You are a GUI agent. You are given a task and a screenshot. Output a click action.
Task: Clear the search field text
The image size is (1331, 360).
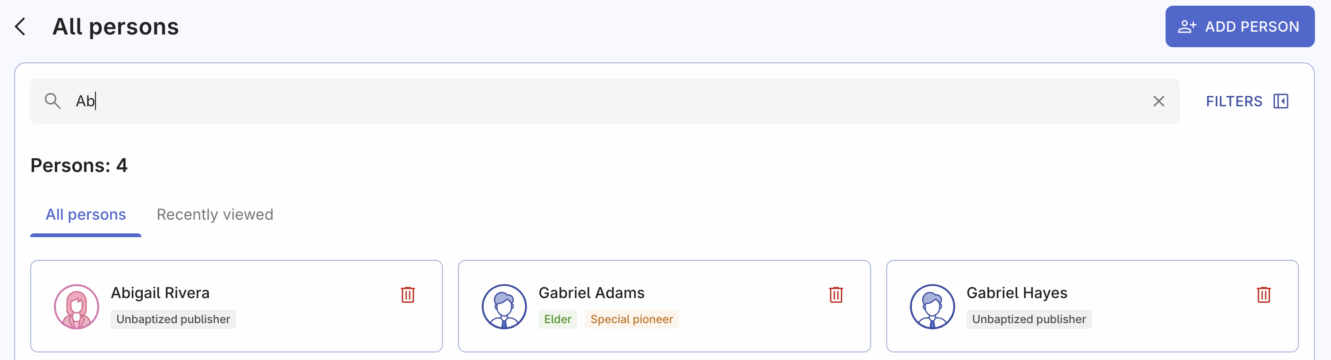1158,101
